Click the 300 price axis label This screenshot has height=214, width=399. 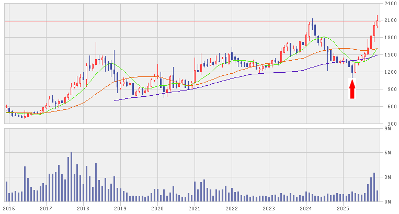click(391, 124)
